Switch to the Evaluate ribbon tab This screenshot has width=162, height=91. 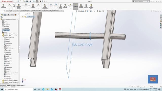pyautogui.click(x=18, y=11)
